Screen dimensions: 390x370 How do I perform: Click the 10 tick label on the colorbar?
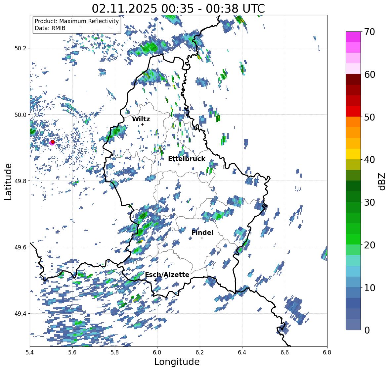pyautogui.click(x=369, y=288)
